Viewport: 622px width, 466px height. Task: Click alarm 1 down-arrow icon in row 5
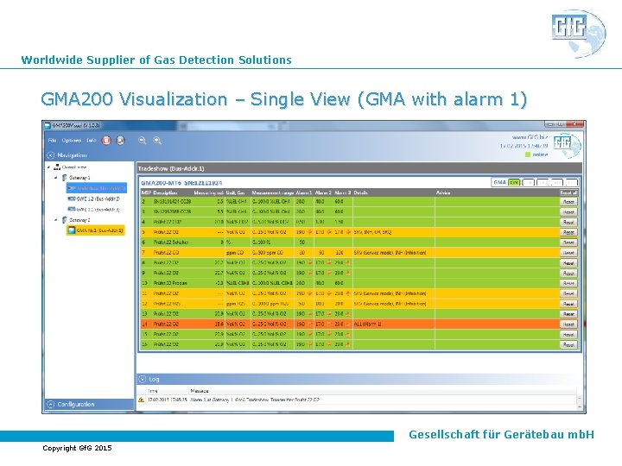click(x=310, y=232)
